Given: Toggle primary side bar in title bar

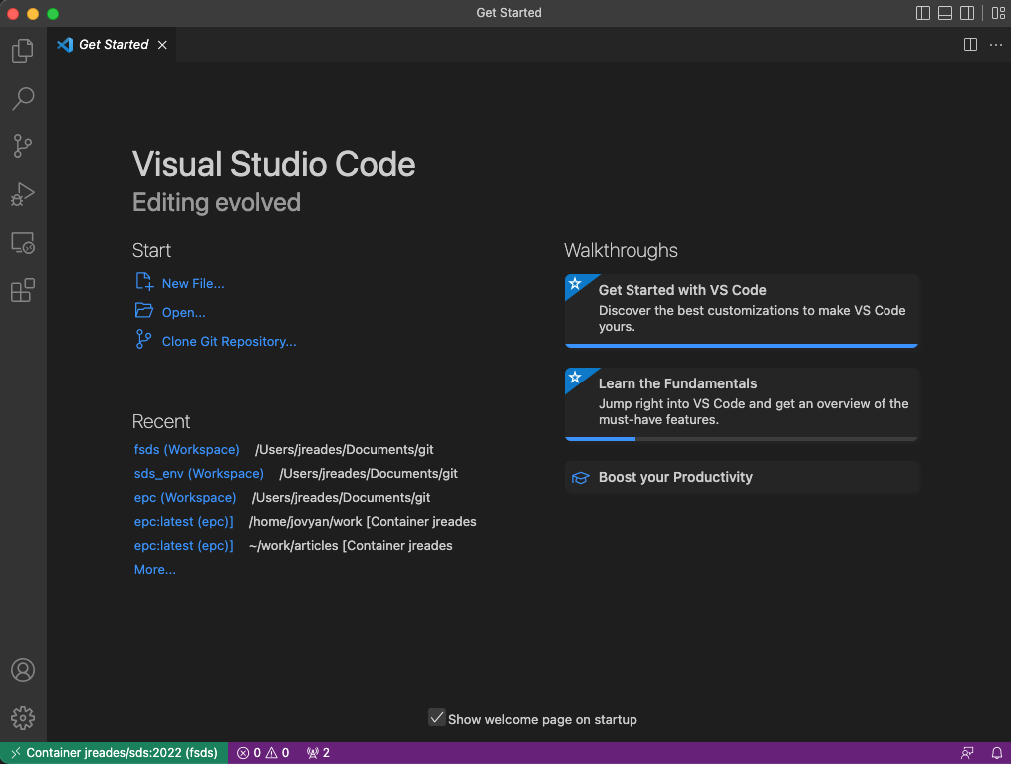Looking at the screenshot, I should (922, 13).
